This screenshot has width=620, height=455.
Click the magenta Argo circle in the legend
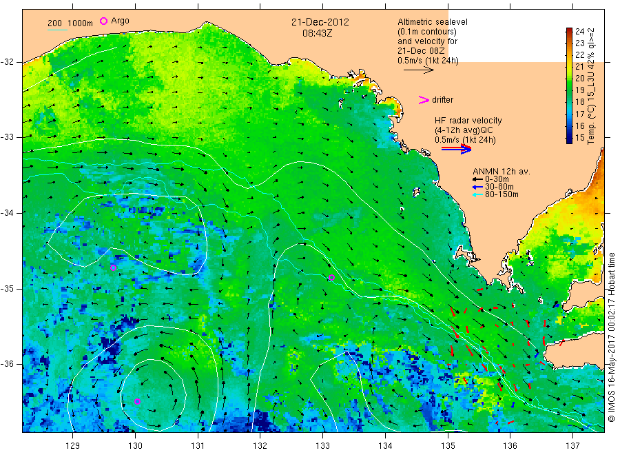point(103,21)
